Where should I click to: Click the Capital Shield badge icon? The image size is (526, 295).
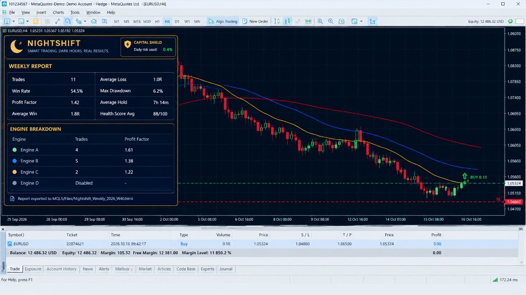pos(128,44)
